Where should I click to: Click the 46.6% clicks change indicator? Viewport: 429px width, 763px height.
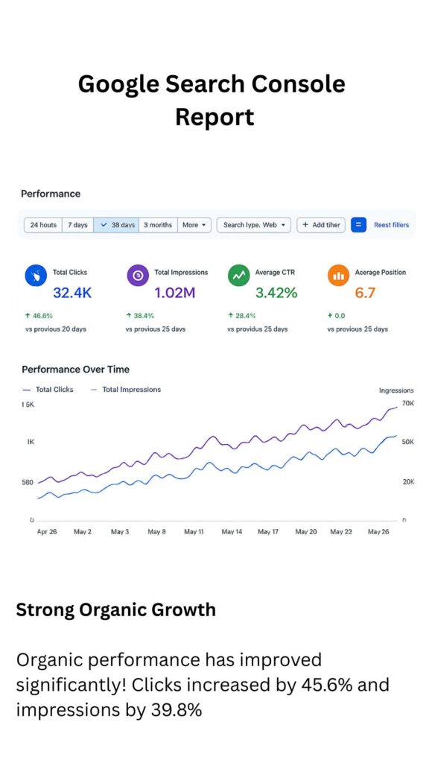tap(39, 316)
